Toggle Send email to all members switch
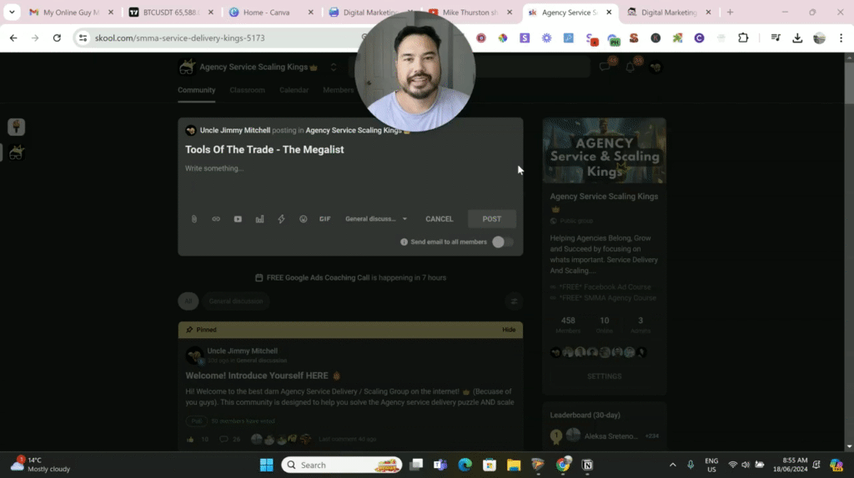Screen dimensions: 854x478 [502, 242]
